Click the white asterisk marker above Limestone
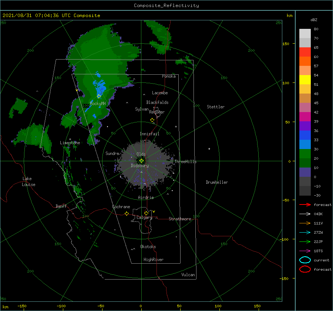This screenshot has height=311, width=333. 70,139
